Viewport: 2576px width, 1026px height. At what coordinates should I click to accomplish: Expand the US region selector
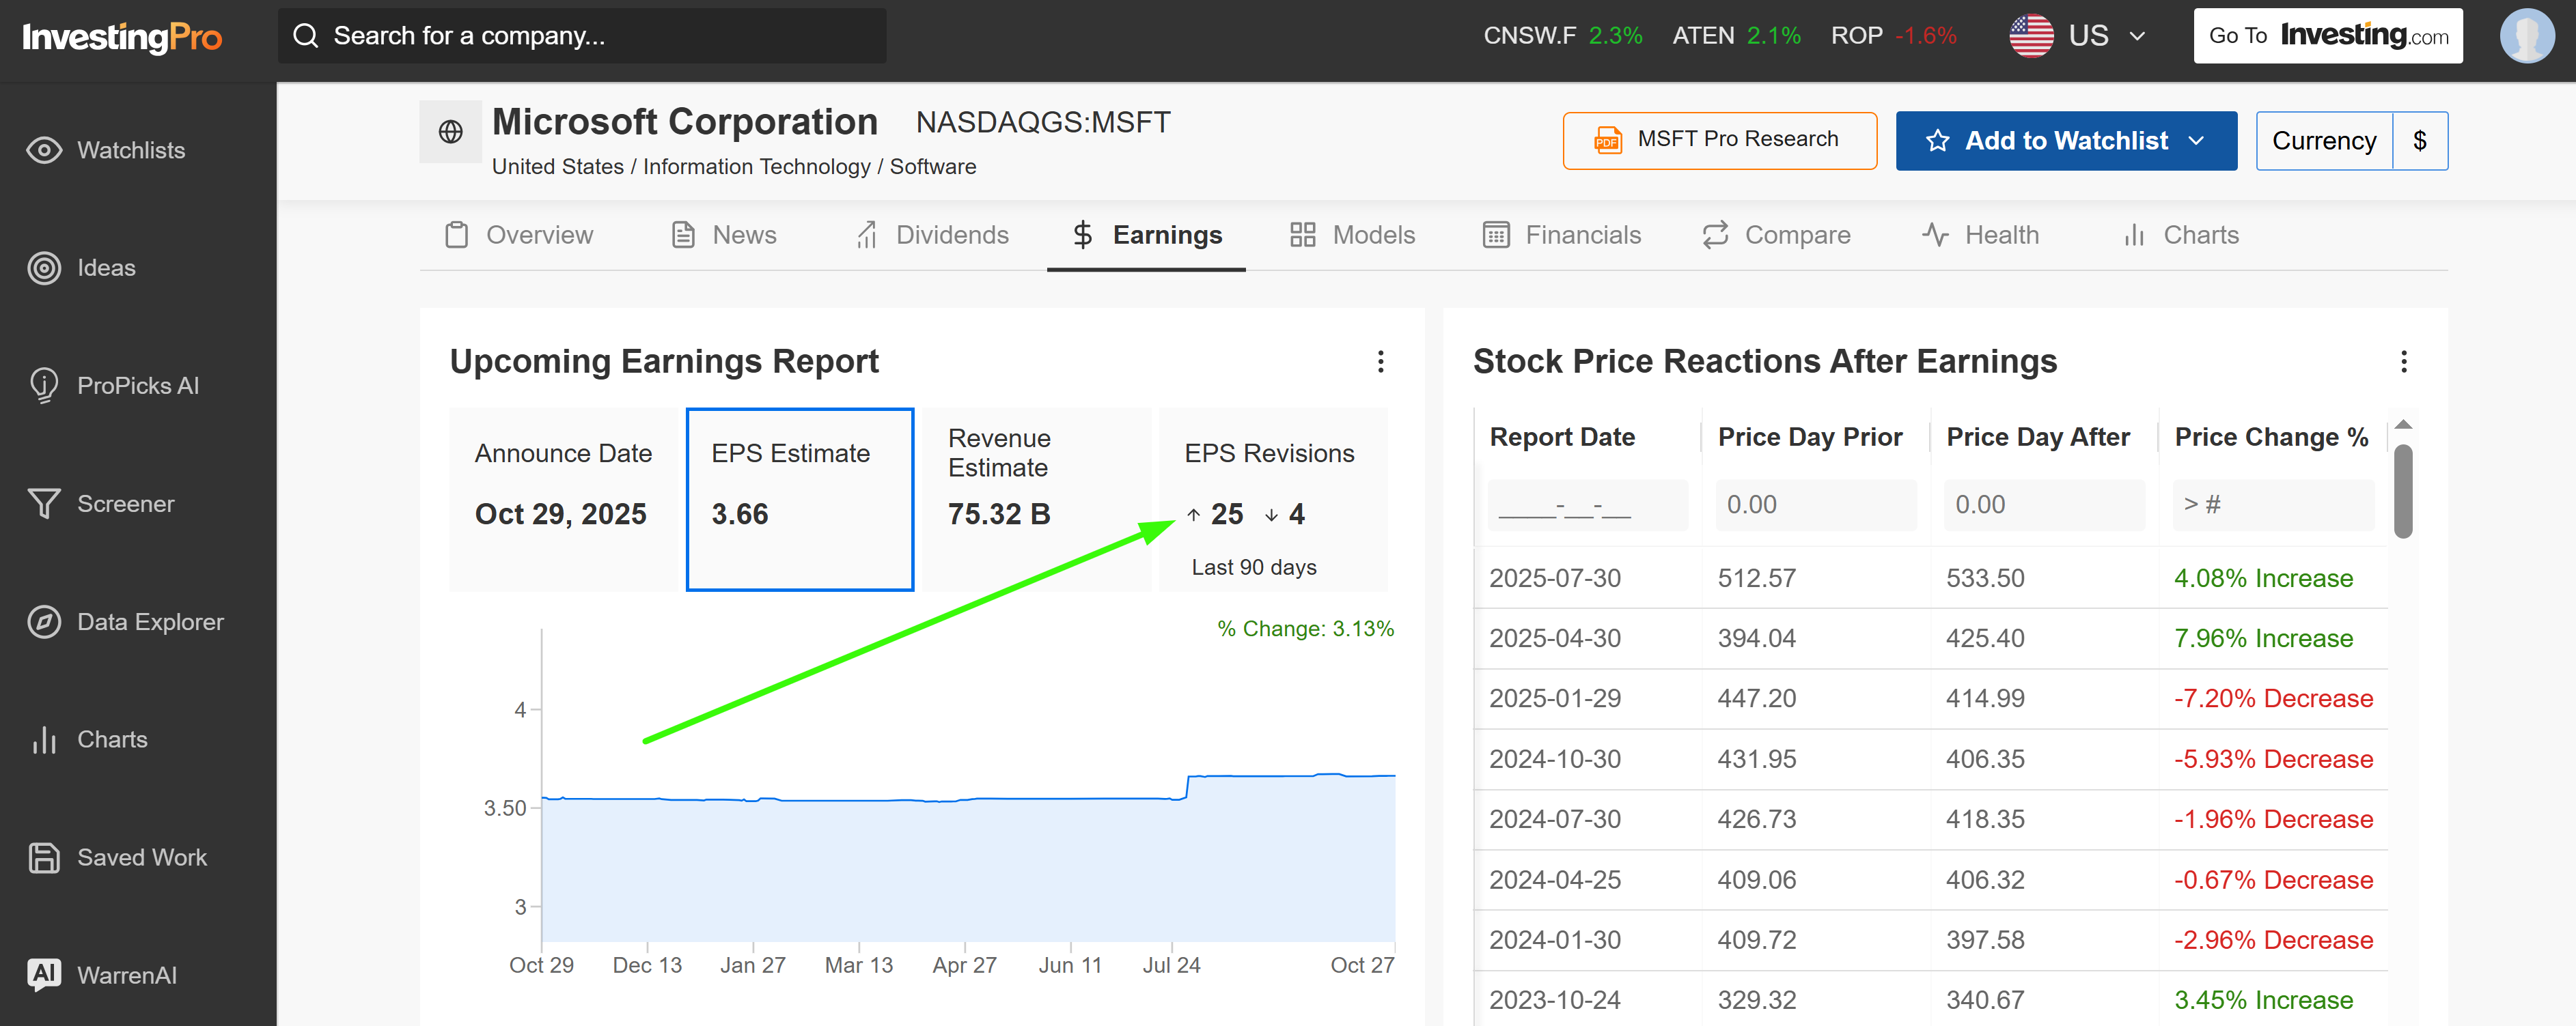coord(2139,35)
